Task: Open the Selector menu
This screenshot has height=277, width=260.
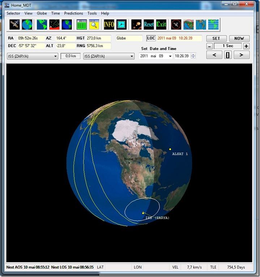Action: [x=13, y=13]
